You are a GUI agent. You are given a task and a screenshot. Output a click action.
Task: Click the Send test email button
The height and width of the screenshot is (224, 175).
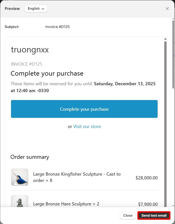tap(154, 215)
